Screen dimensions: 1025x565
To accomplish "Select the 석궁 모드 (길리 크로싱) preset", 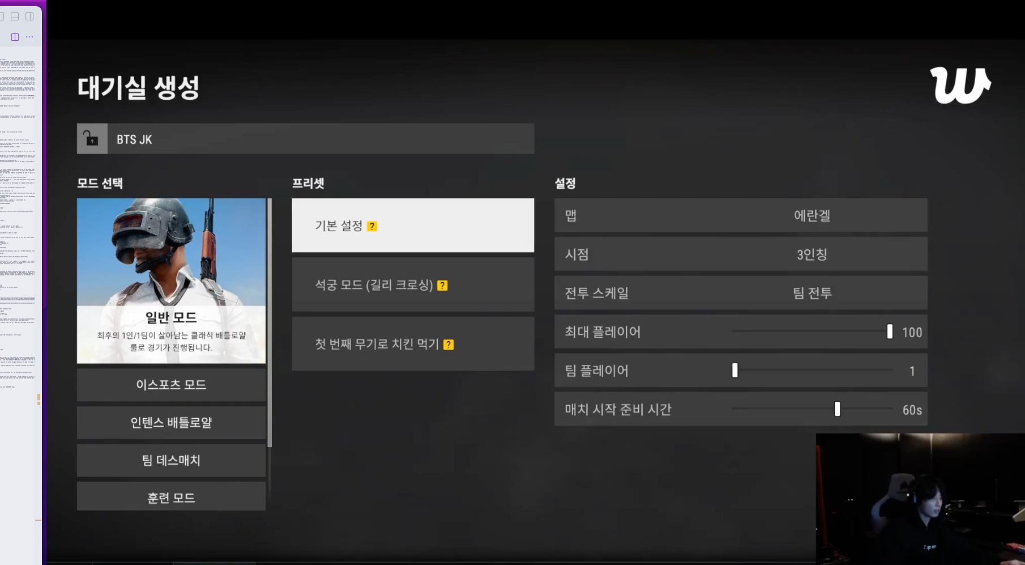I will pos(413,284).
